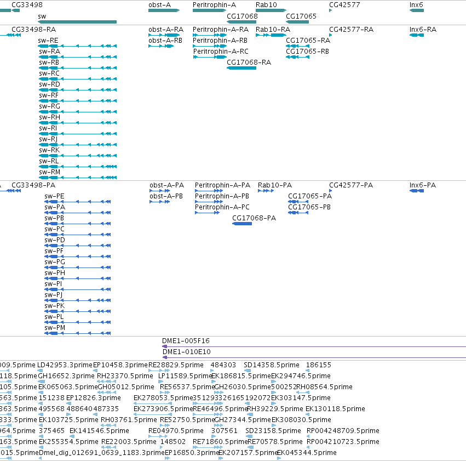Click EST EK045344.5prime
Screen dimensions: 466x461
[x=279, y=458]
